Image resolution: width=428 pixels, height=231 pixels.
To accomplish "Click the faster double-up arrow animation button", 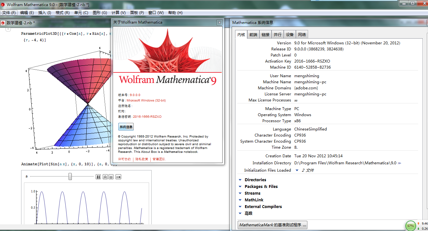I will (105, 177).
